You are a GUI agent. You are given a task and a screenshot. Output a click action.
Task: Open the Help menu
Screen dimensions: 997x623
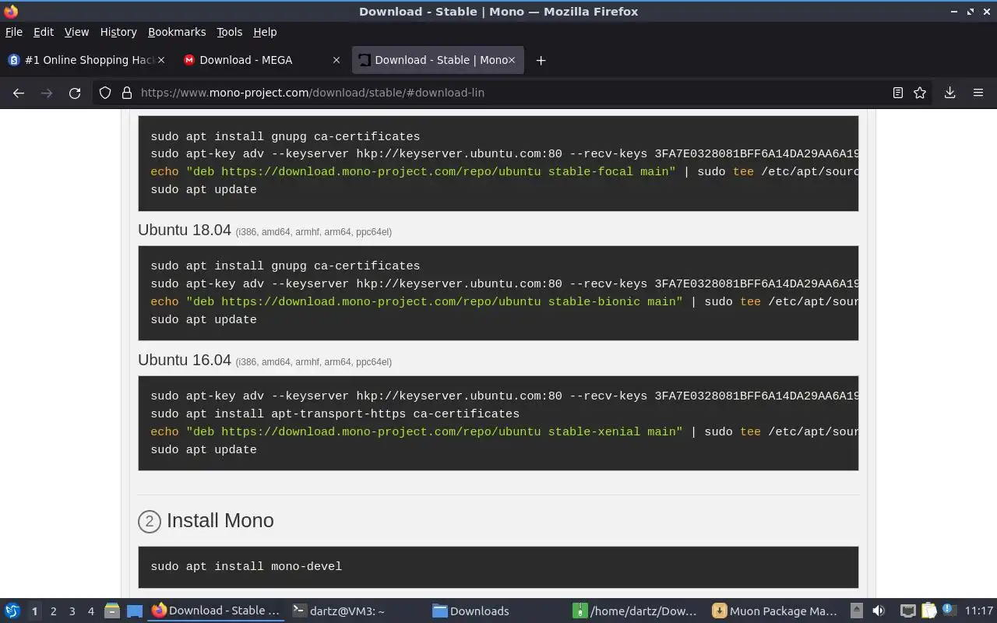click(265, 32)
